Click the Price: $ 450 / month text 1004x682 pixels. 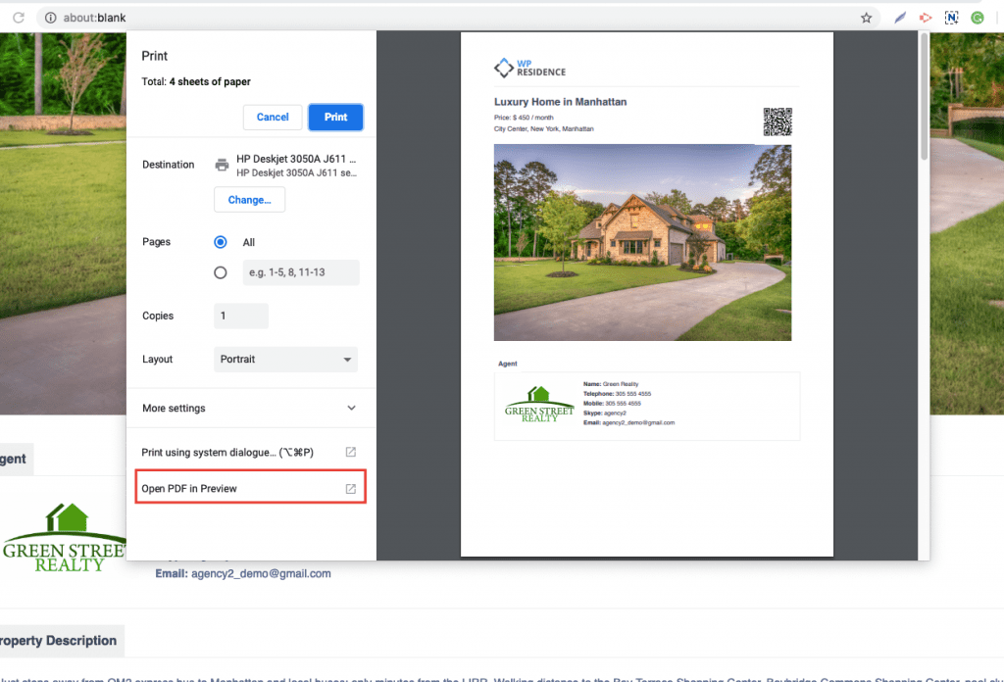point(524,118)
